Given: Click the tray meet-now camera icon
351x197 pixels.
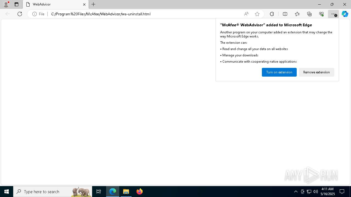Looking at the screenshot, I should pos(302,192).
